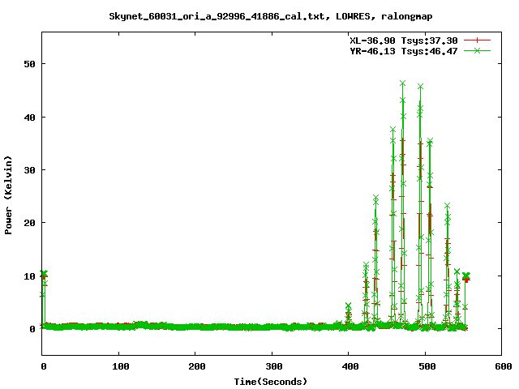Click the y-axis tick label 10
Screen dimensions: 519x389
[29, 276]
